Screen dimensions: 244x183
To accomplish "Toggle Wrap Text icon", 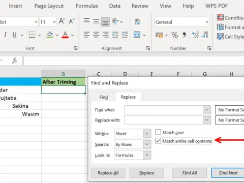I will click(137, 21).
